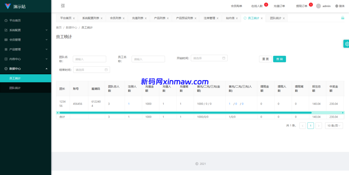Select page 1 in pagination
Screen dimensions: 349x175
pyautogui.click(x=310, y=126)
